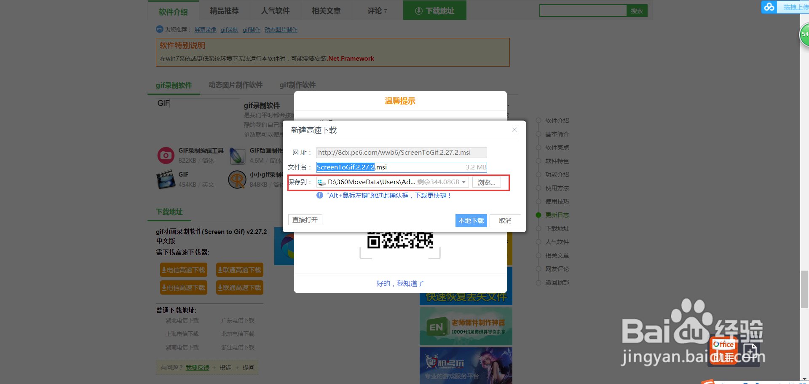Viewport: 809px width, 384px height.
Task: Close the 新建高速下载 dialog
Action: coord(514,130)
